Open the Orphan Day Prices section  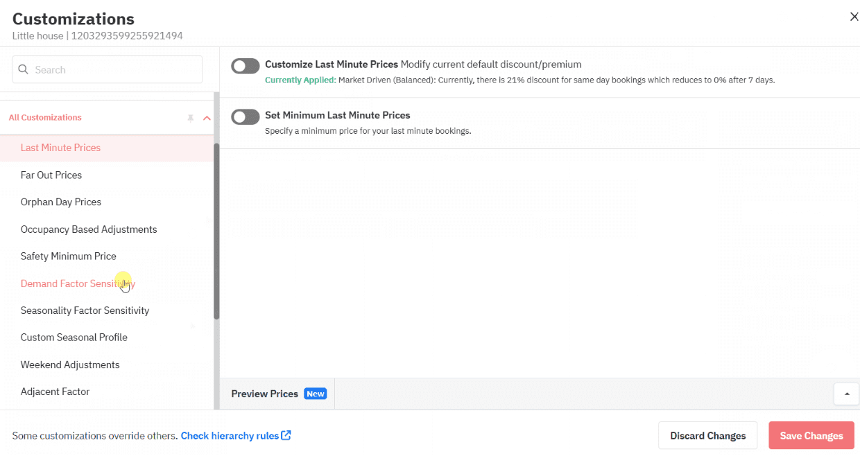(61, 202)
